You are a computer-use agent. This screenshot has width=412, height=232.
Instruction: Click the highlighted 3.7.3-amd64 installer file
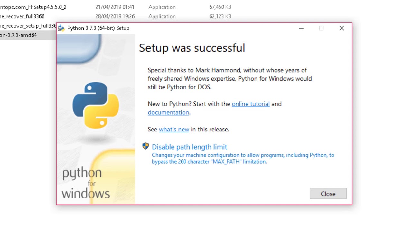pos(18,35)
